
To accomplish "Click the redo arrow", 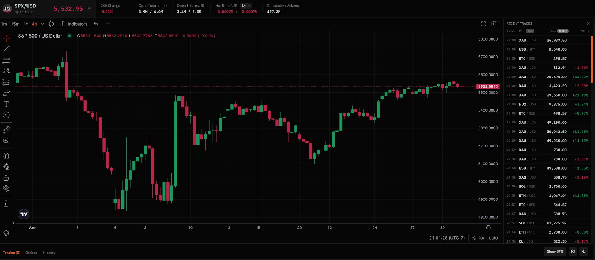I will [x=107, y=24].
